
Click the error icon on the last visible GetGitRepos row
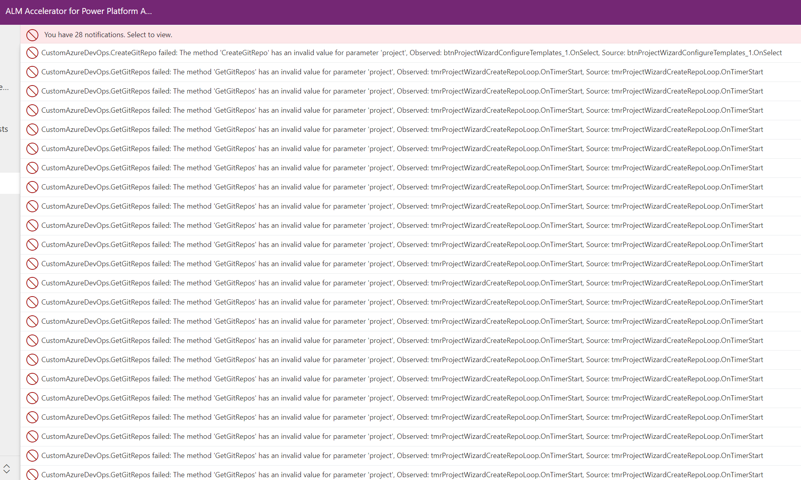pyautogui.click(x=32, y=475)
